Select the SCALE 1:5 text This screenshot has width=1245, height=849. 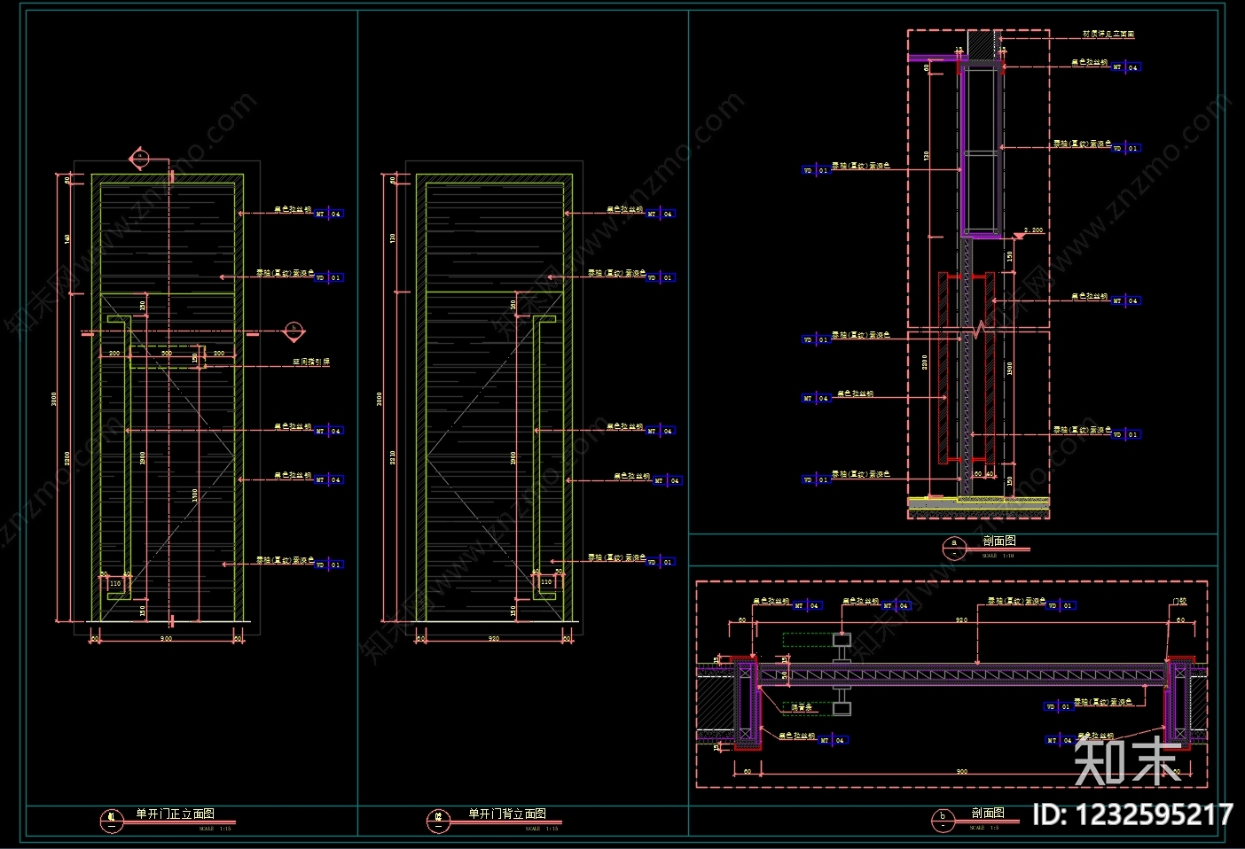point(984,828)
